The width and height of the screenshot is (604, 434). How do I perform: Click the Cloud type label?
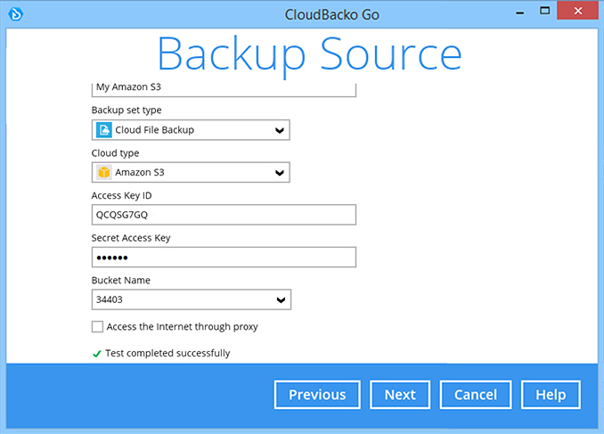pyautogui.click(x=115, y=153)
